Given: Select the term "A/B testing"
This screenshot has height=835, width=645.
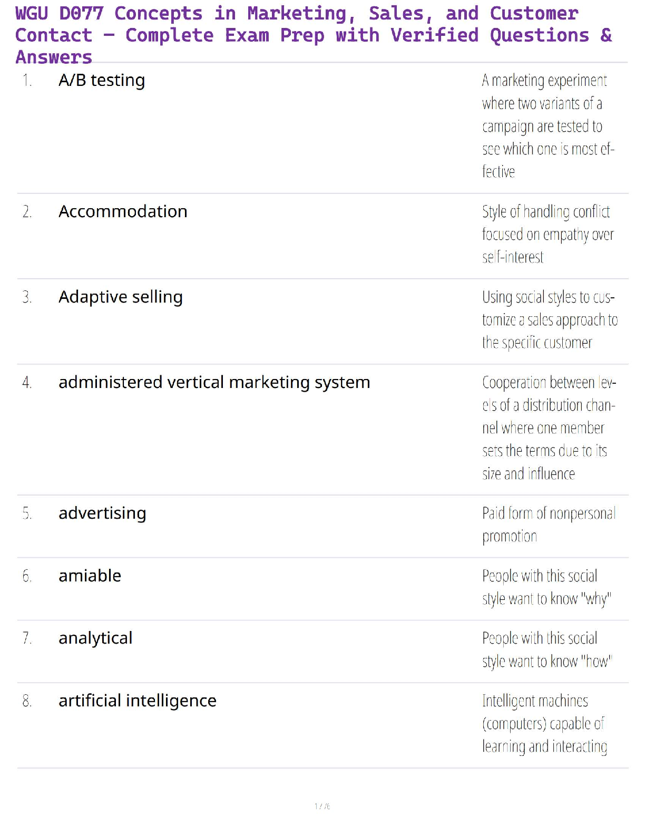Looking at the screenshot, I should (x=102, y=80).
